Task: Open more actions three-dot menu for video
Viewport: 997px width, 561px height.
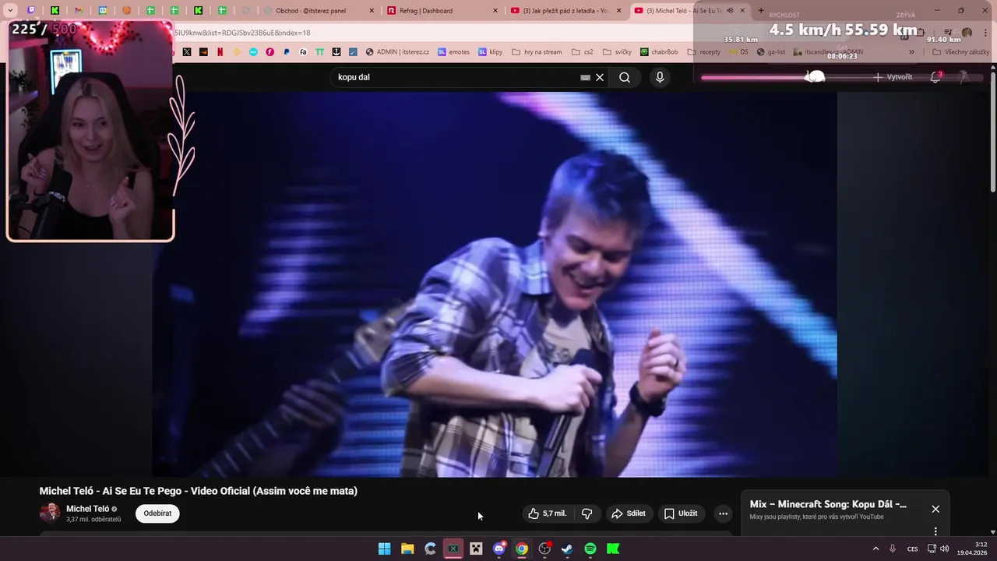Action: tap(723, 513)
